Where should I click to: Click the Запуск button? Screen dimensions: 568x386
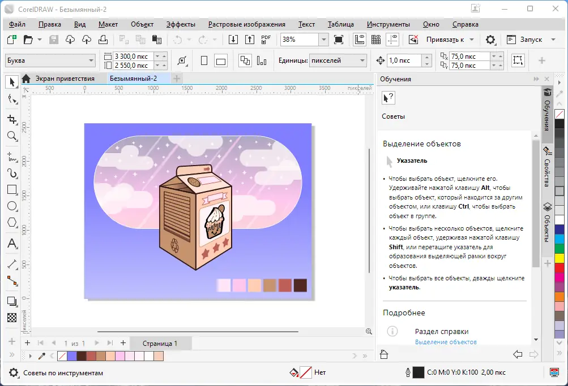pyautogui.click(x=530, y=40)
